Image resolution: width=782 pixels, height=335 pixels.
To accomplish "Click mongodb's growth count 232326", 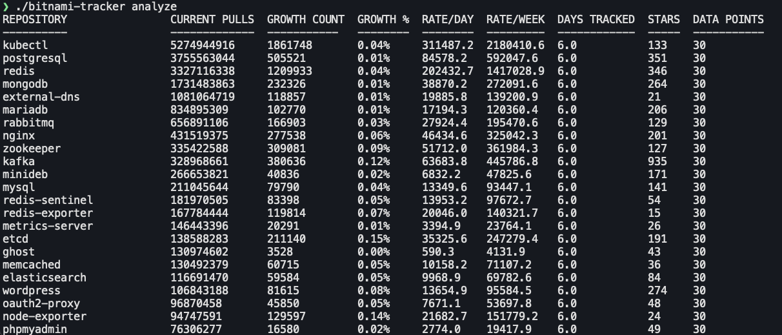I will [x=286, y=84].
